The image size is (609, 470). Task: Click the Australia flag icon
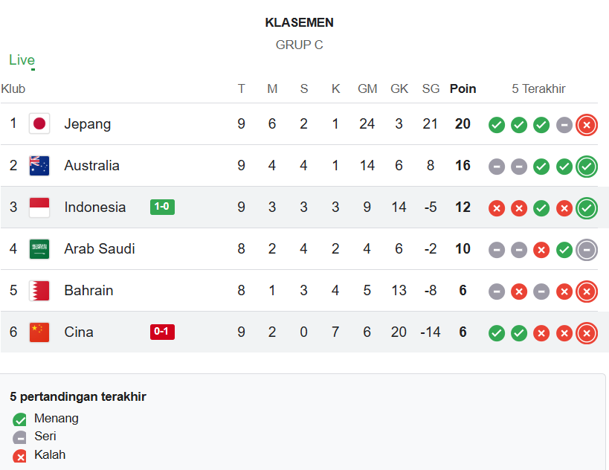coord(39,166)
